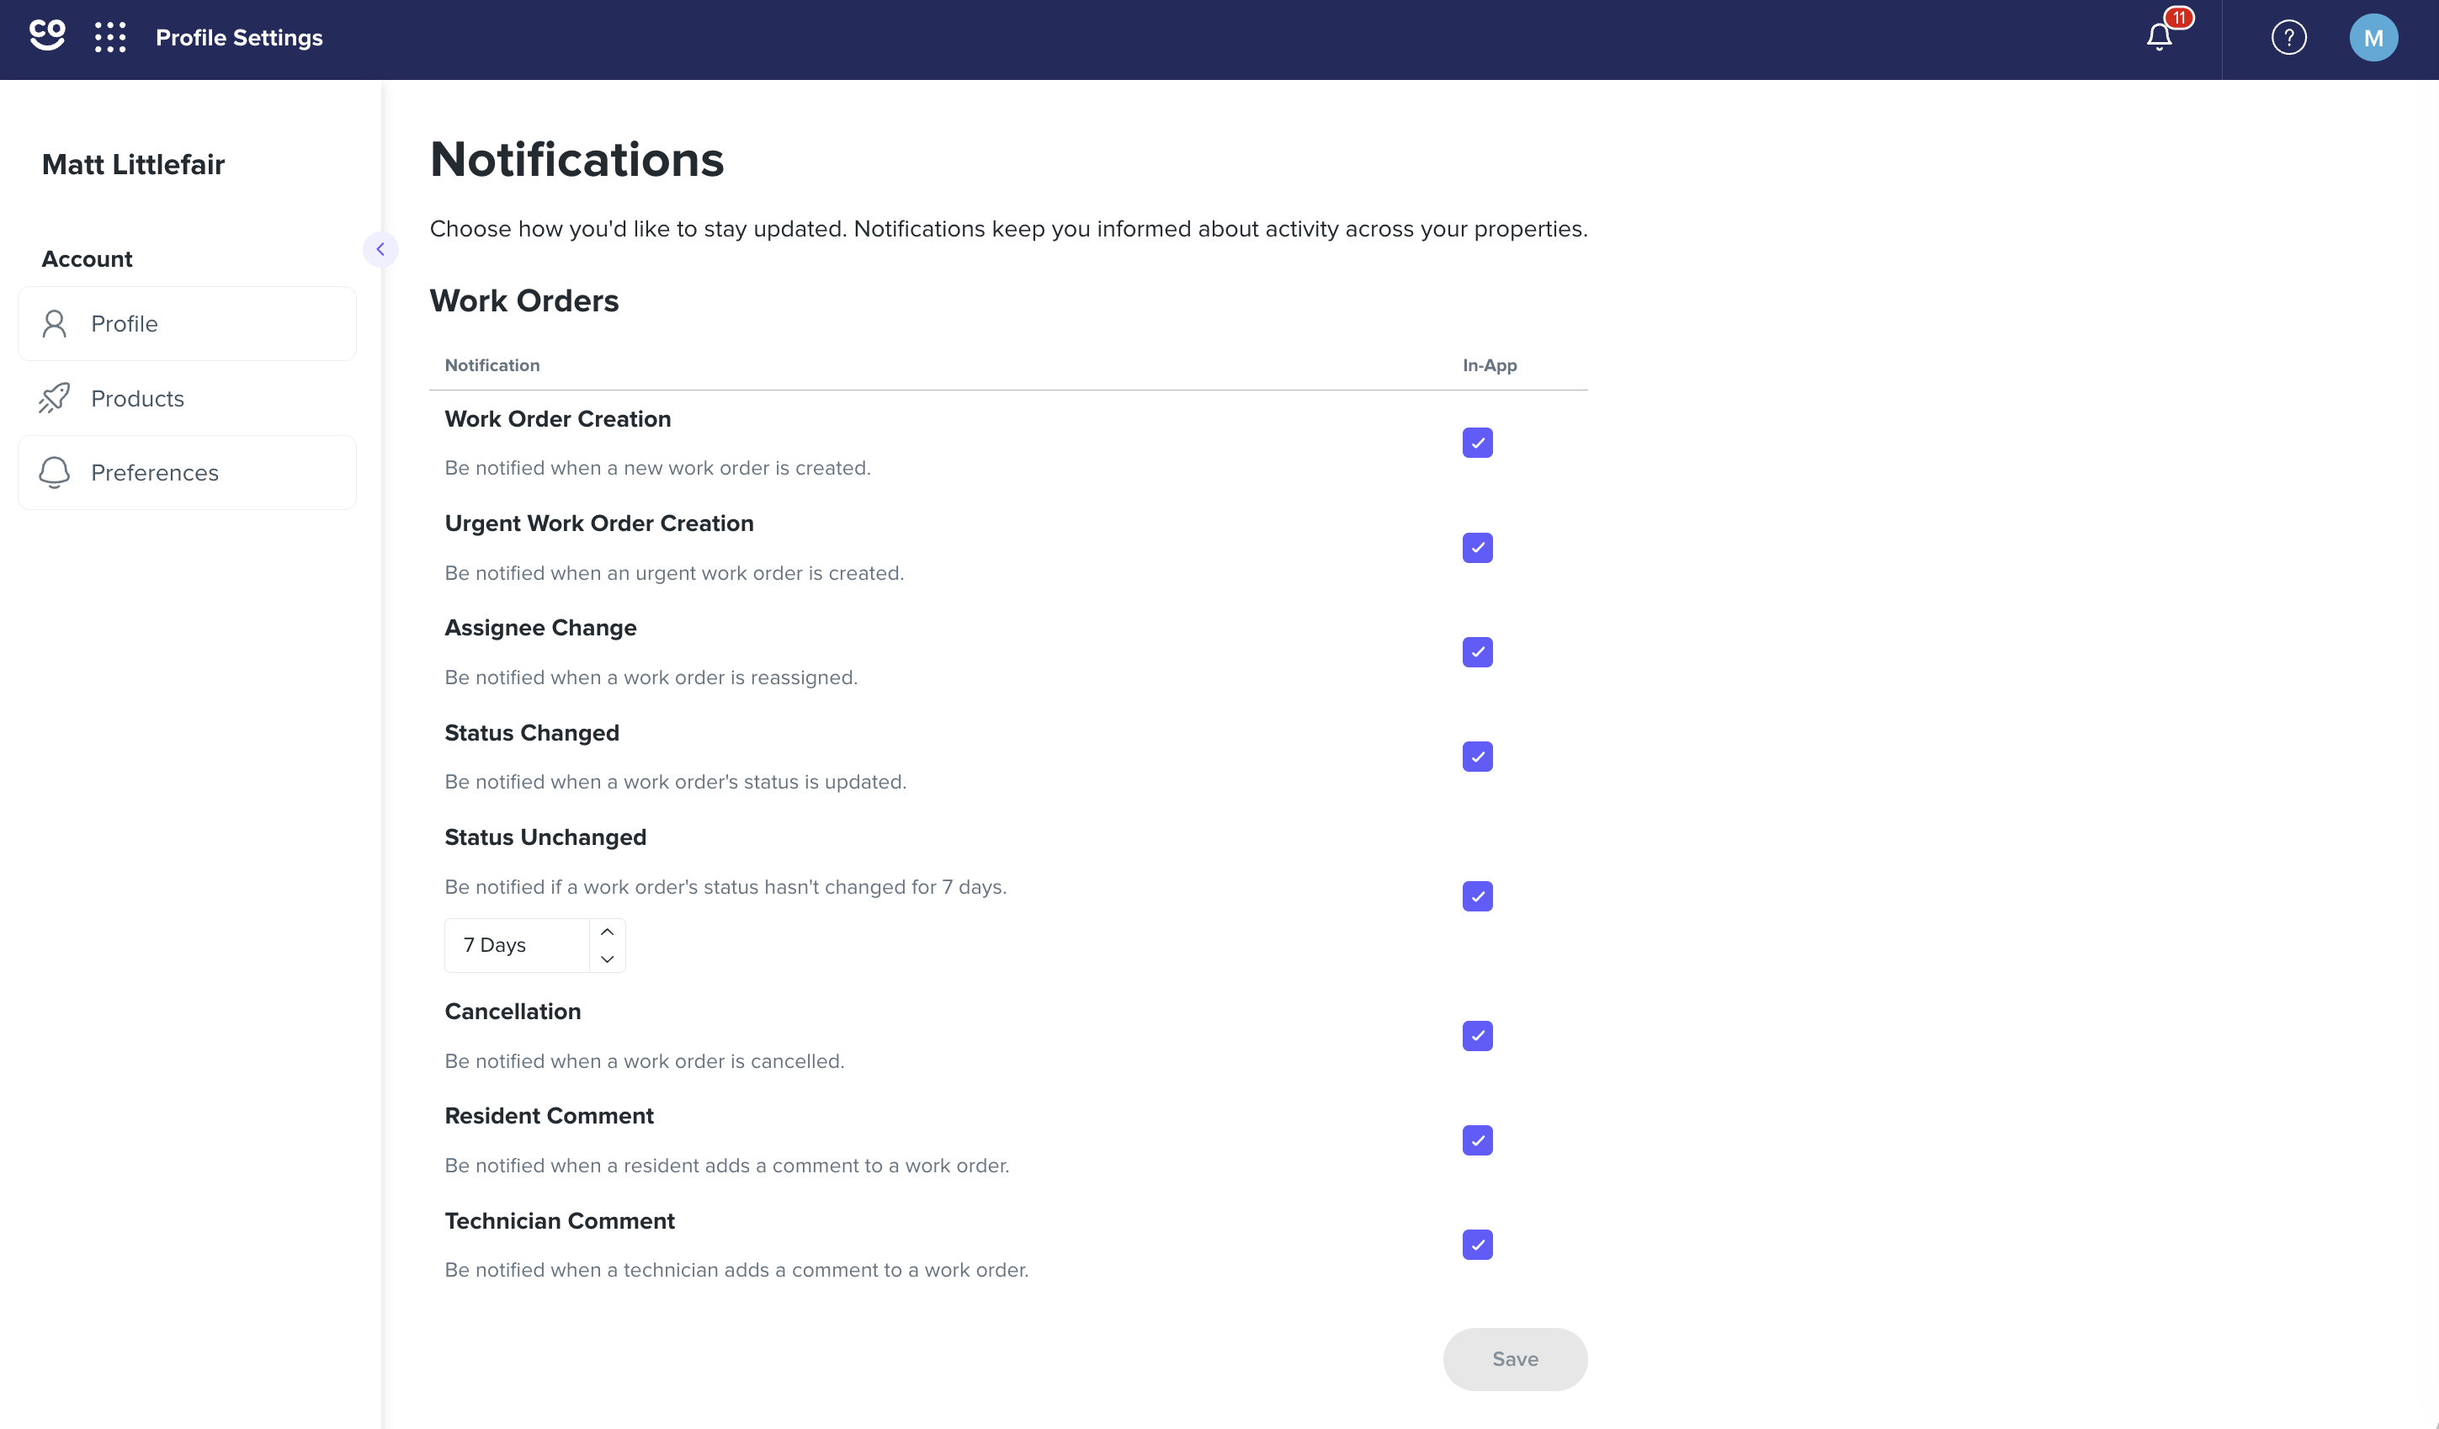
Task: Increase days with the up arrow
Action: click(607, 932)
